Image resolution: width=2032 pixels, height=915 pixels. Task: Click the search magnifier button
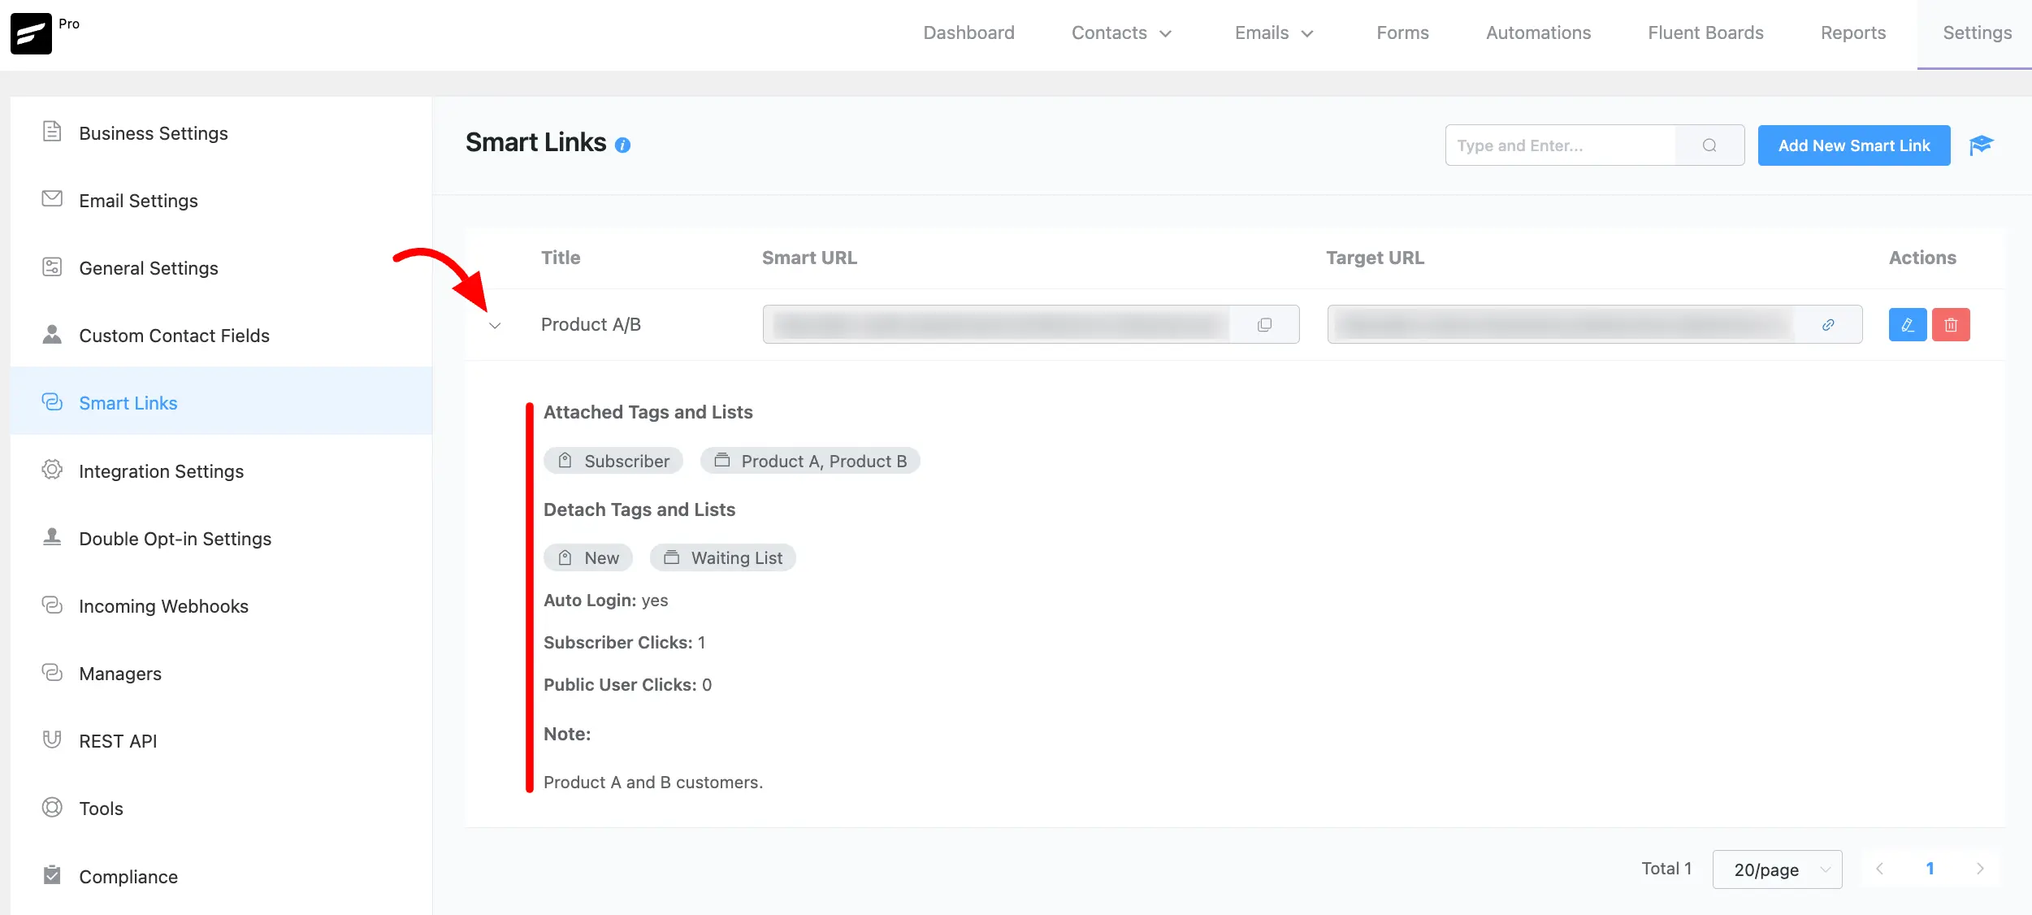coord(1709,145)
